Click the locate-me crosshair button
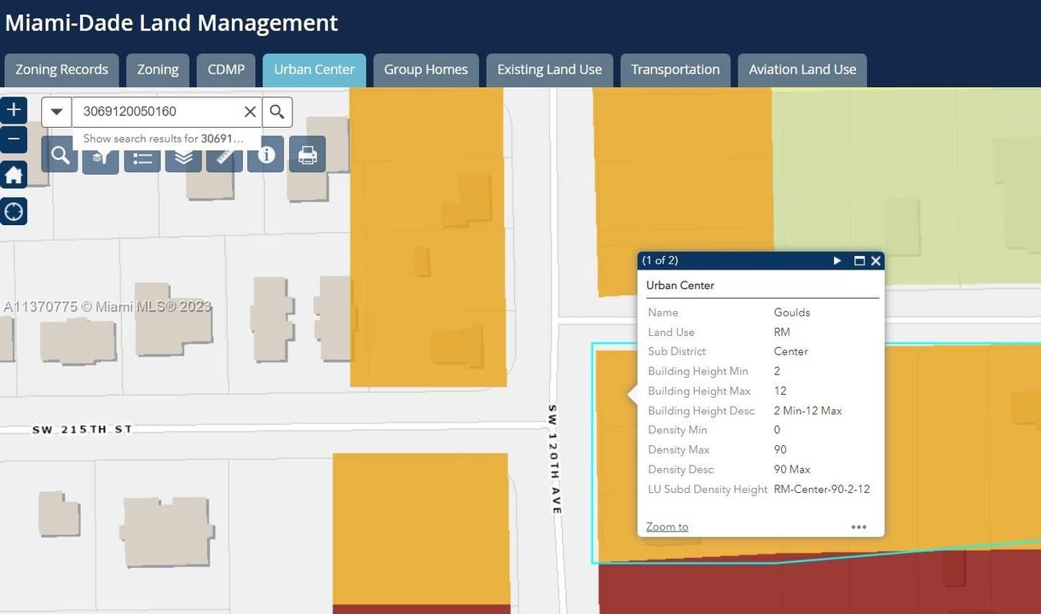 14,211
